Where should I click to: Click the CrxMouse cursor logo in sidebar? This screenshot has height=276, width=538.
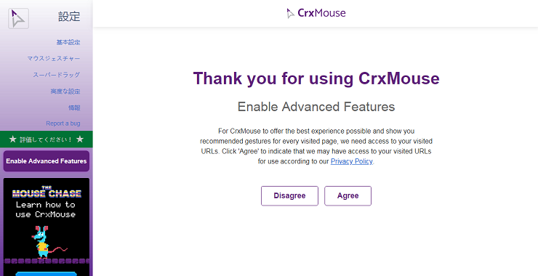[18, 18]
